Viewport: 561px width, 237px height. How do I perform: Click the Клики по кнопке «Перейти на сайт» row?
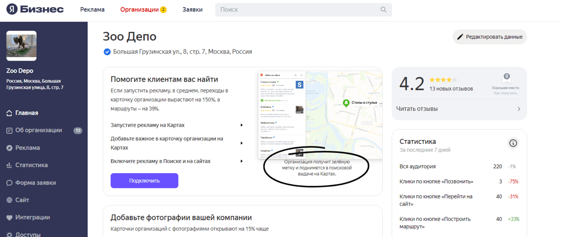459,200
